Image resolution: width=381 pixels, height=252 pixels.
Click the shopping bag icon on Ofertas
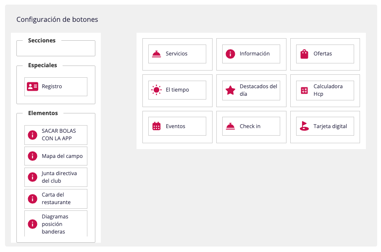pos(304,54)
